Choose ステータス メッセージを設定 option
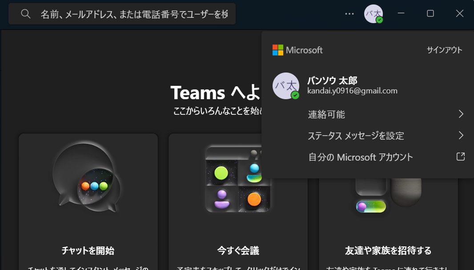The width and height of the screenshot is (474, 270). tap(356, 136)
